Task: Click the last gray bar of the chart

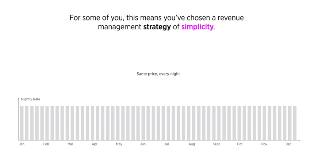Action: [295, 123]
